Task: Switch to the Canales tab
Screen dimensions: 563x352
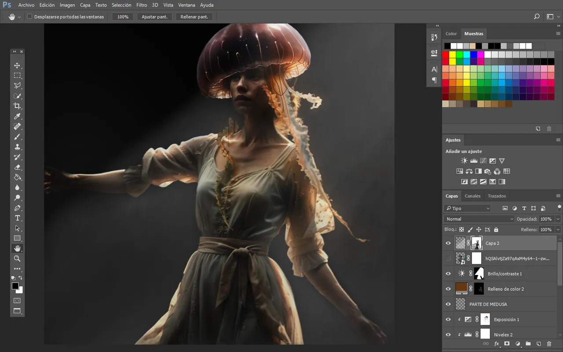Action: (473, 196)
